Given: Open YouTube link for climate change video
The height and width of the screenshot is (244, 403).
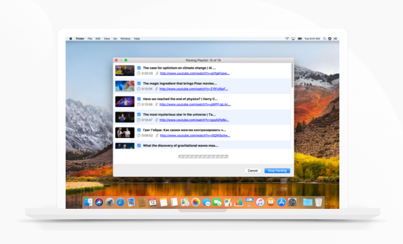Looking at the screenshot, I should [195, 73].
